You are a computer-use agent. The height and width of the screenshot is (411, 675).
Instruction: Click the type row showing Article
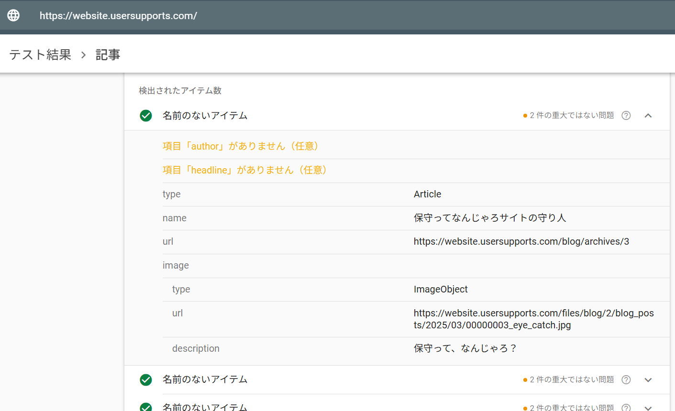tap(427, 195)
